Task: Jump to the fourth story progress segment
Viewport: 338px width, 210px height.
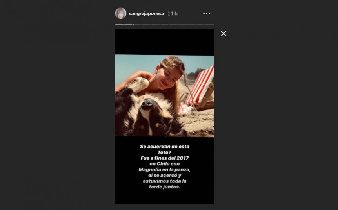Action: (x=146, y=25)
